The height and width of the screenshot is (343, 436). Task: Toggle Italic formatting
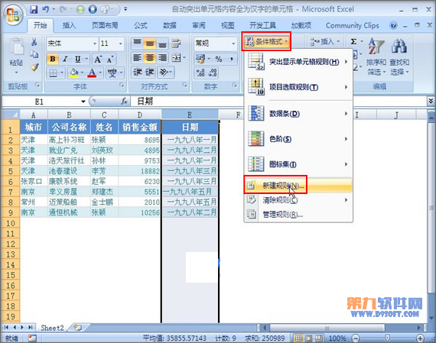(x=65, y=59)
